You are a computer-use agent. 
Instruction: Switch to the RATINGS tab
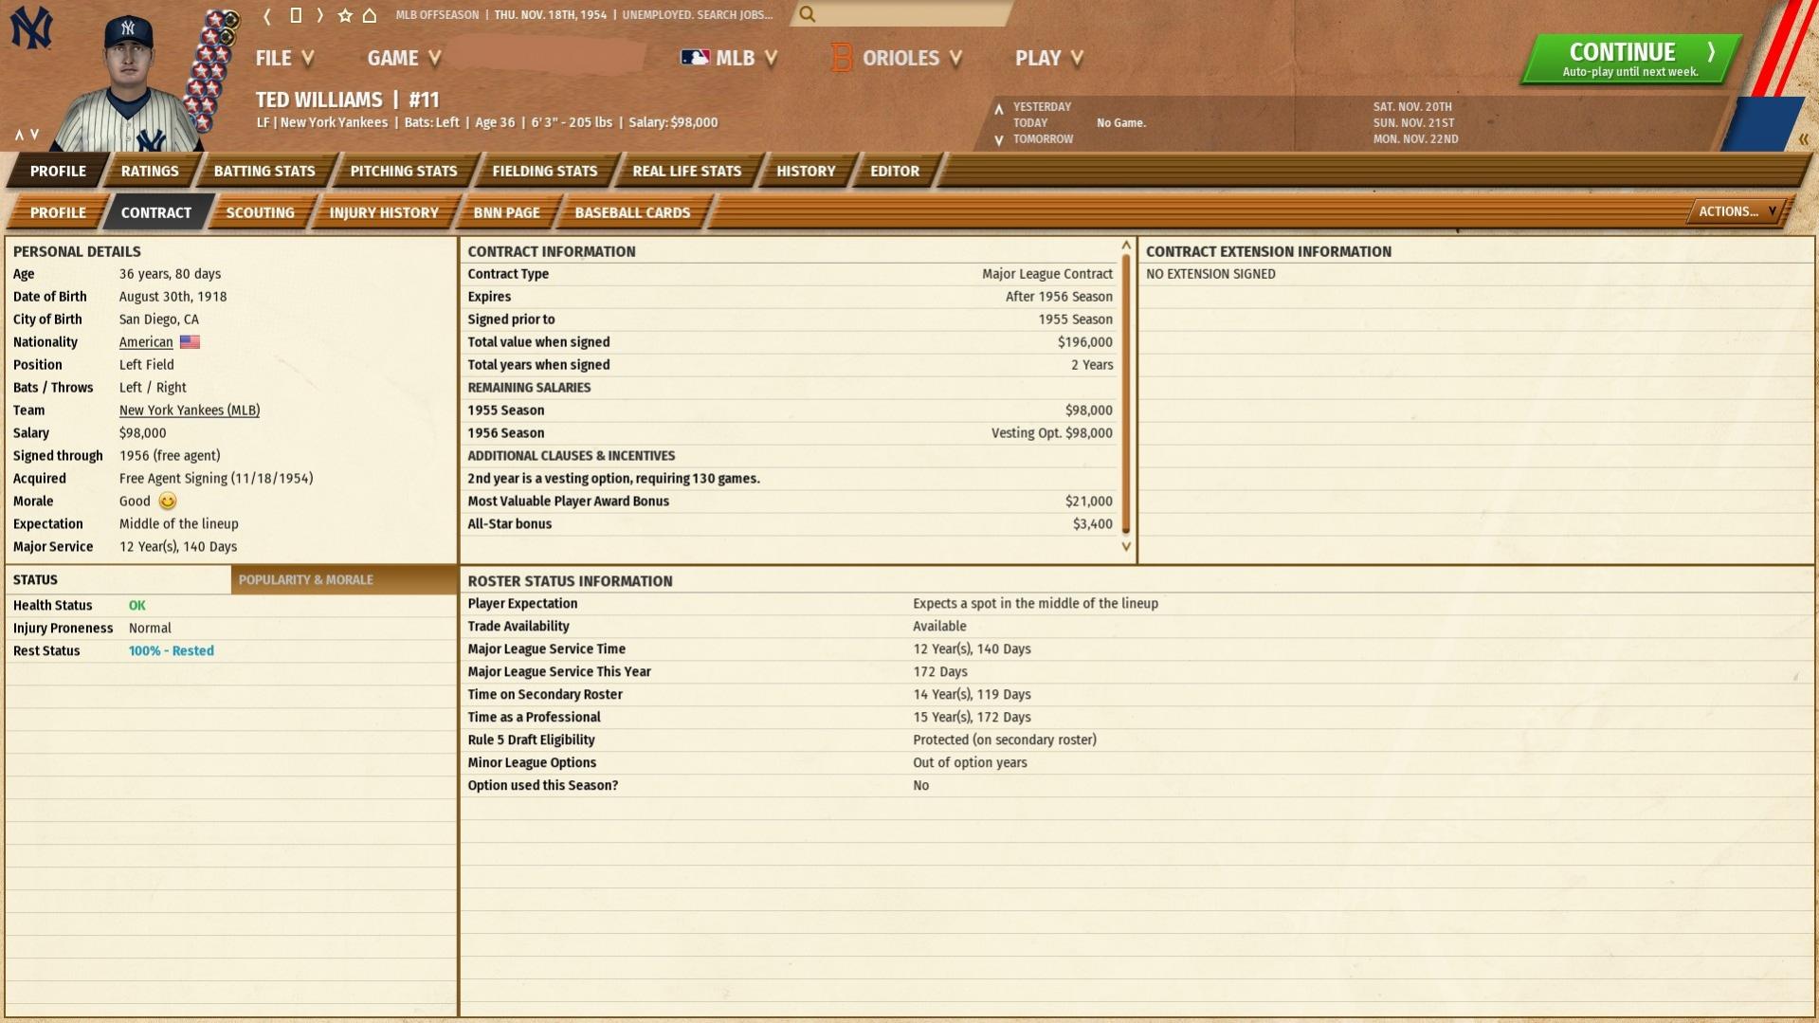coord(150,171)
